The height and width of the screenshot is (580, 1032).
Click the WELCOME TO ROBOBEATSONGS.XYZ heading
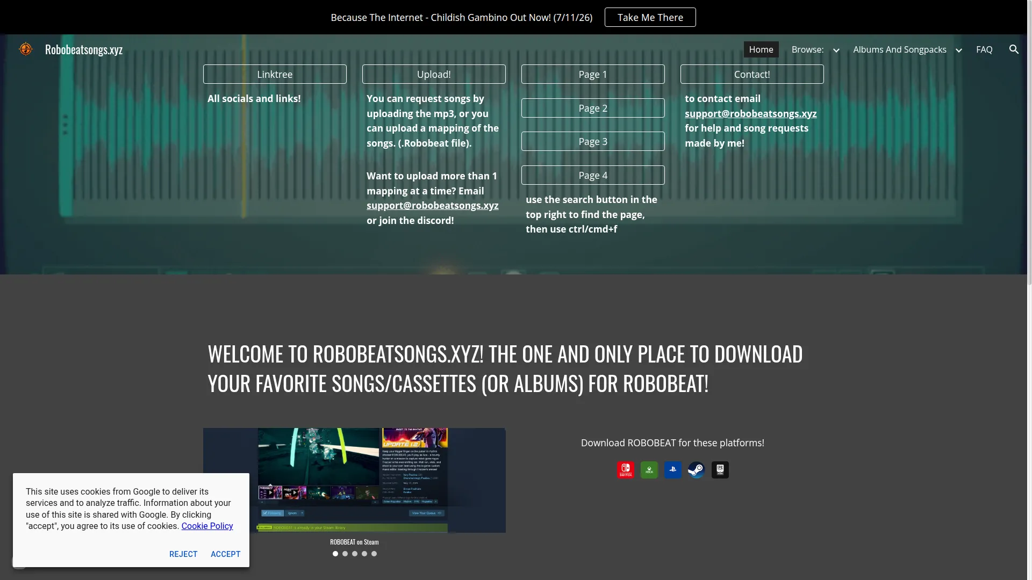(505, 368)
